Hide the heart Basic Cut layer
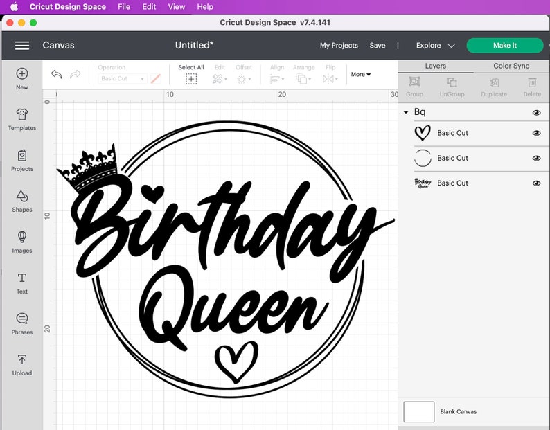550x430 pixels. (536, 133)
